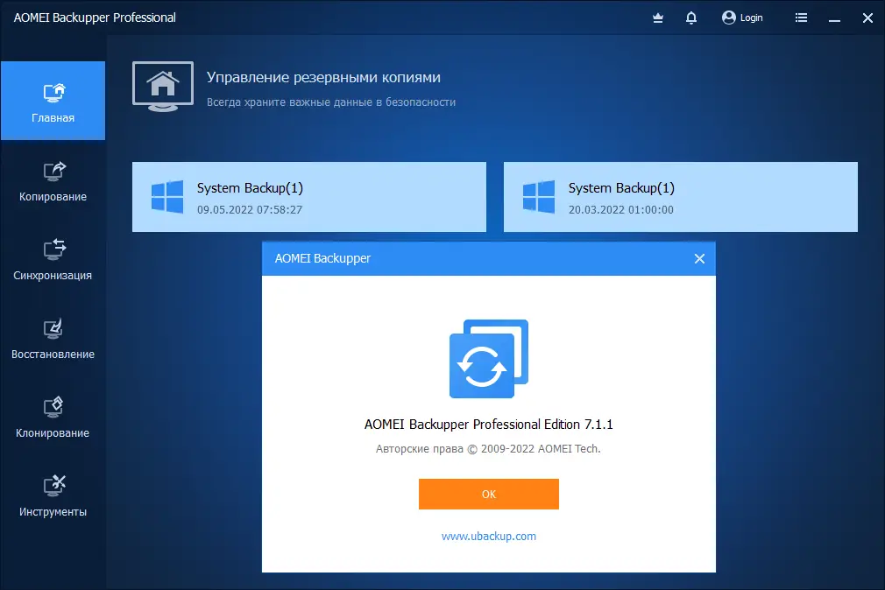This screenshot has height=590, width=885.
Task: Open notifications bell icon
Action: pyautogui.click(x=690, y=18)
